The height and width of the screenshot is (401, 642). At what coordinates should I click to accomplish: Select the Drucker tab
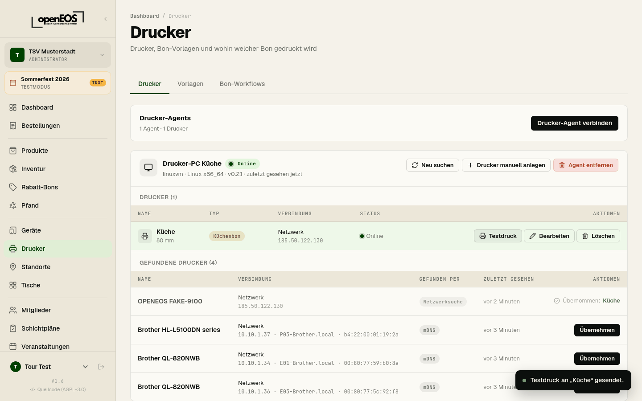coord(150,84)
